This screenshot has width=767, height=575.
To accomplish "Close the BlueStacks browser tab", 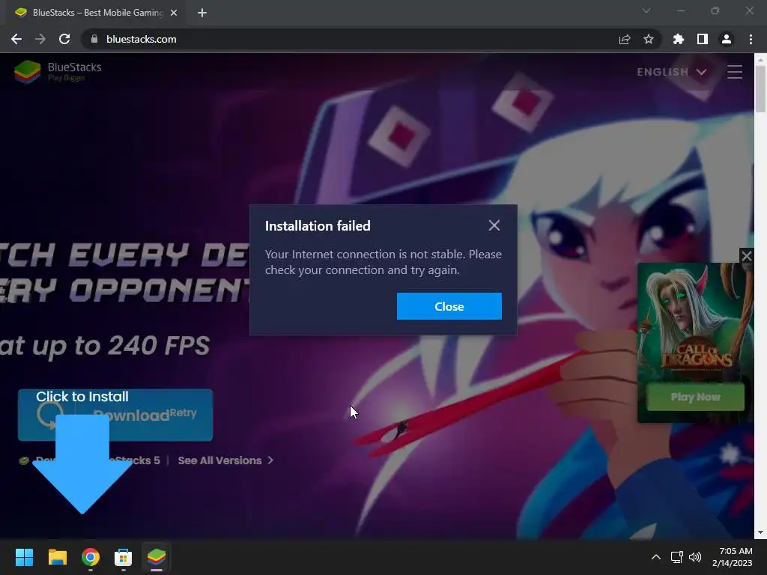I will [x=174, y=13].
